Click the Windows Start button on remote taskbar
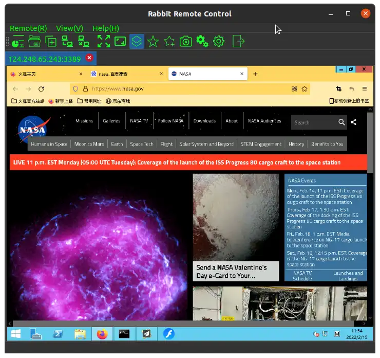The width and height of the screenshot is (380, 358). (x=16, y=334)
